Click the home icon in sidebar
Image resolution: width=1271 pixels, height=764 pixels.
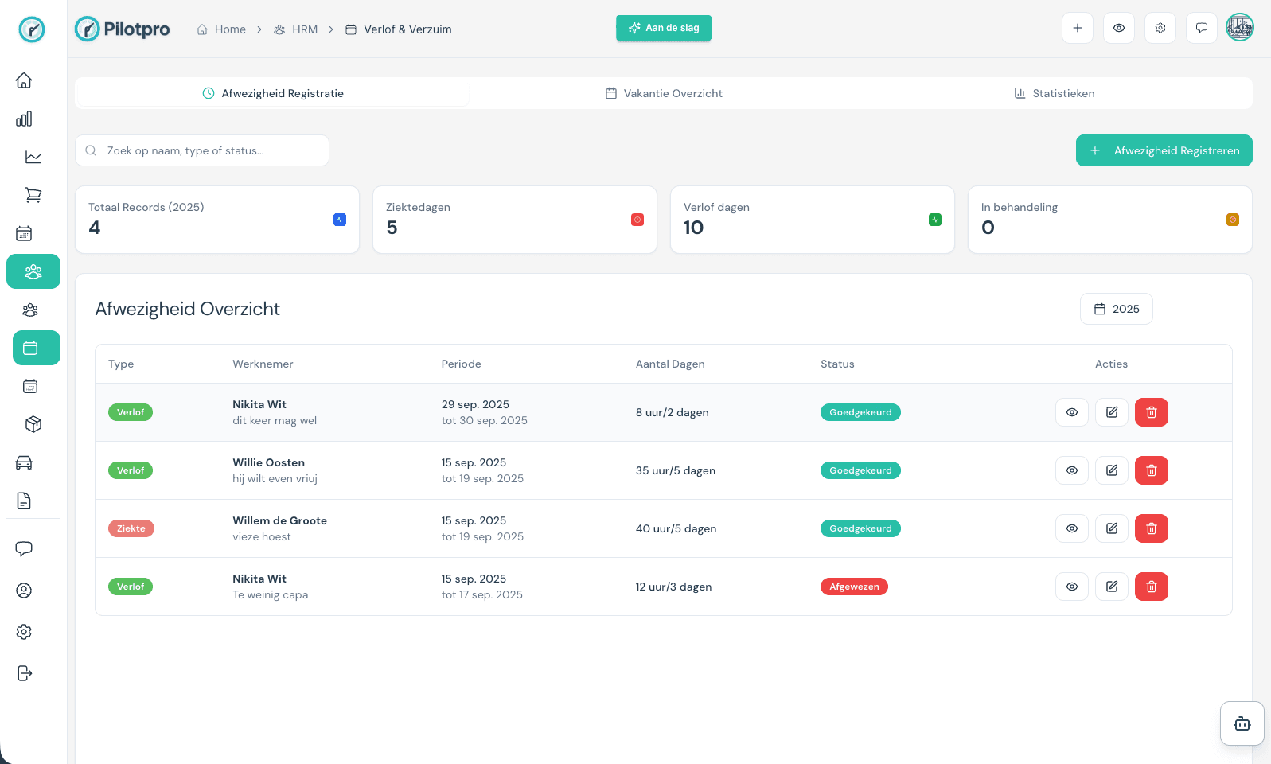(x=24, y=80)
